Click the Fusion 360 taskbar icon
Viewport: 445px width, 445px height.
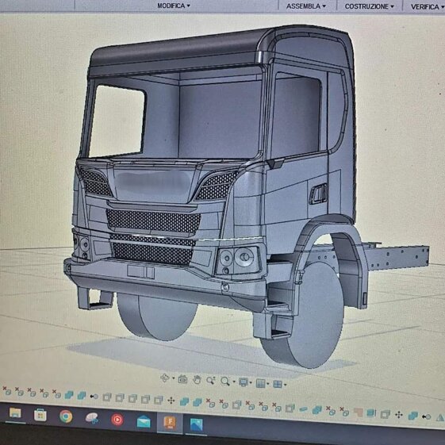pos(170,423)
